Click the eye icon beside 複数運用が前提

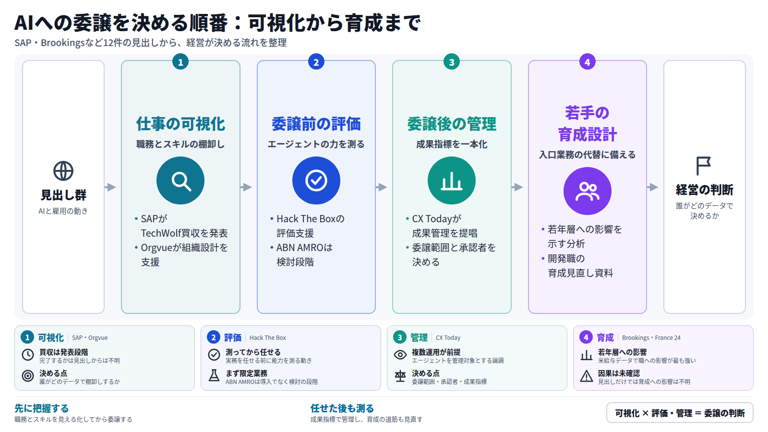point(400,355)
